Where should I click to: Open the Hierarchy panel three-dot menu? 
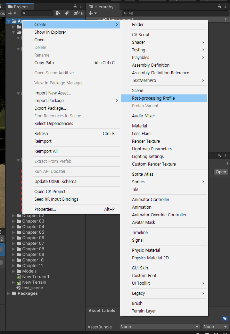click(225, 6)
